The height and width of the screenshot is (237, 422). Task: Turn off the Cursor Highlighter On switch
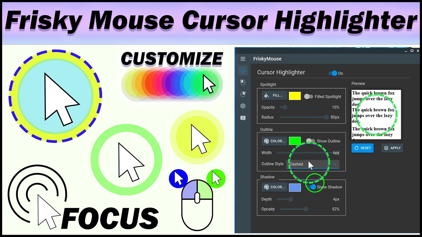(333, 73)
